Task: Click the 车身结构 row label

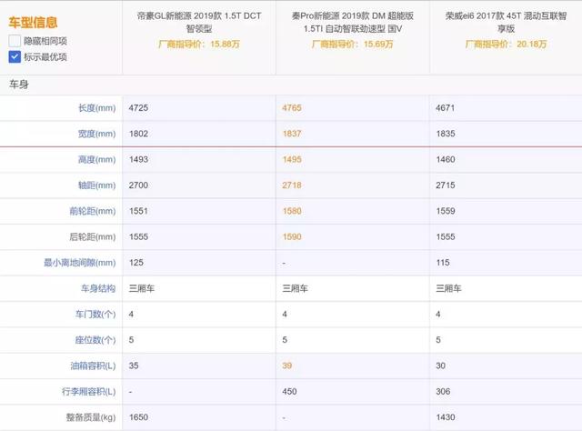Action: click(x=98, y=288)
